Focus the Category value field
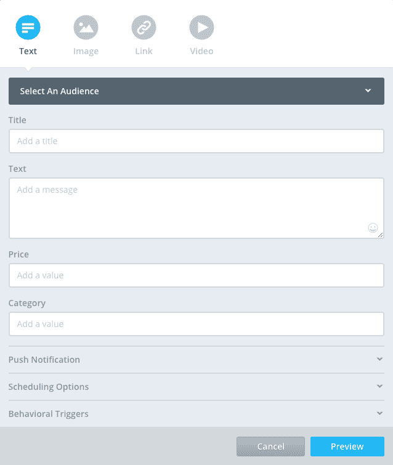The height and width of the screenshot is (465, 393). pyautogui.click(x=197, y=324)
